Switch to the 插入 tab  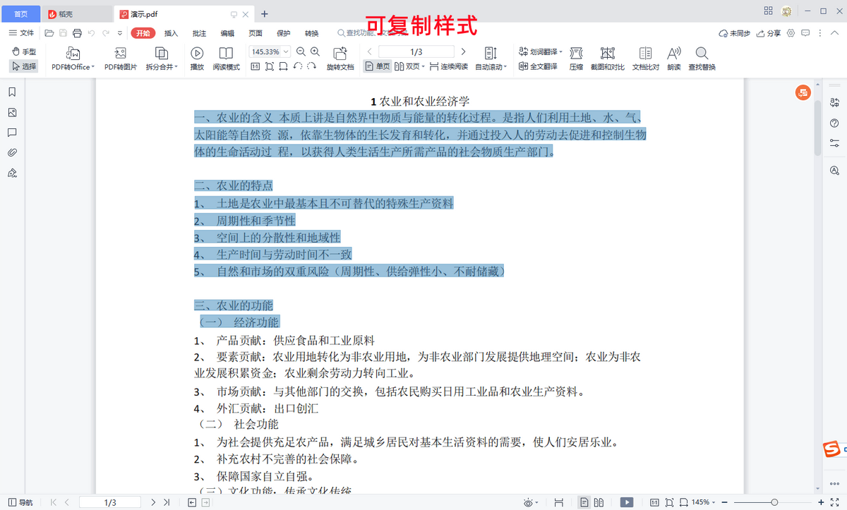point(171,33)
